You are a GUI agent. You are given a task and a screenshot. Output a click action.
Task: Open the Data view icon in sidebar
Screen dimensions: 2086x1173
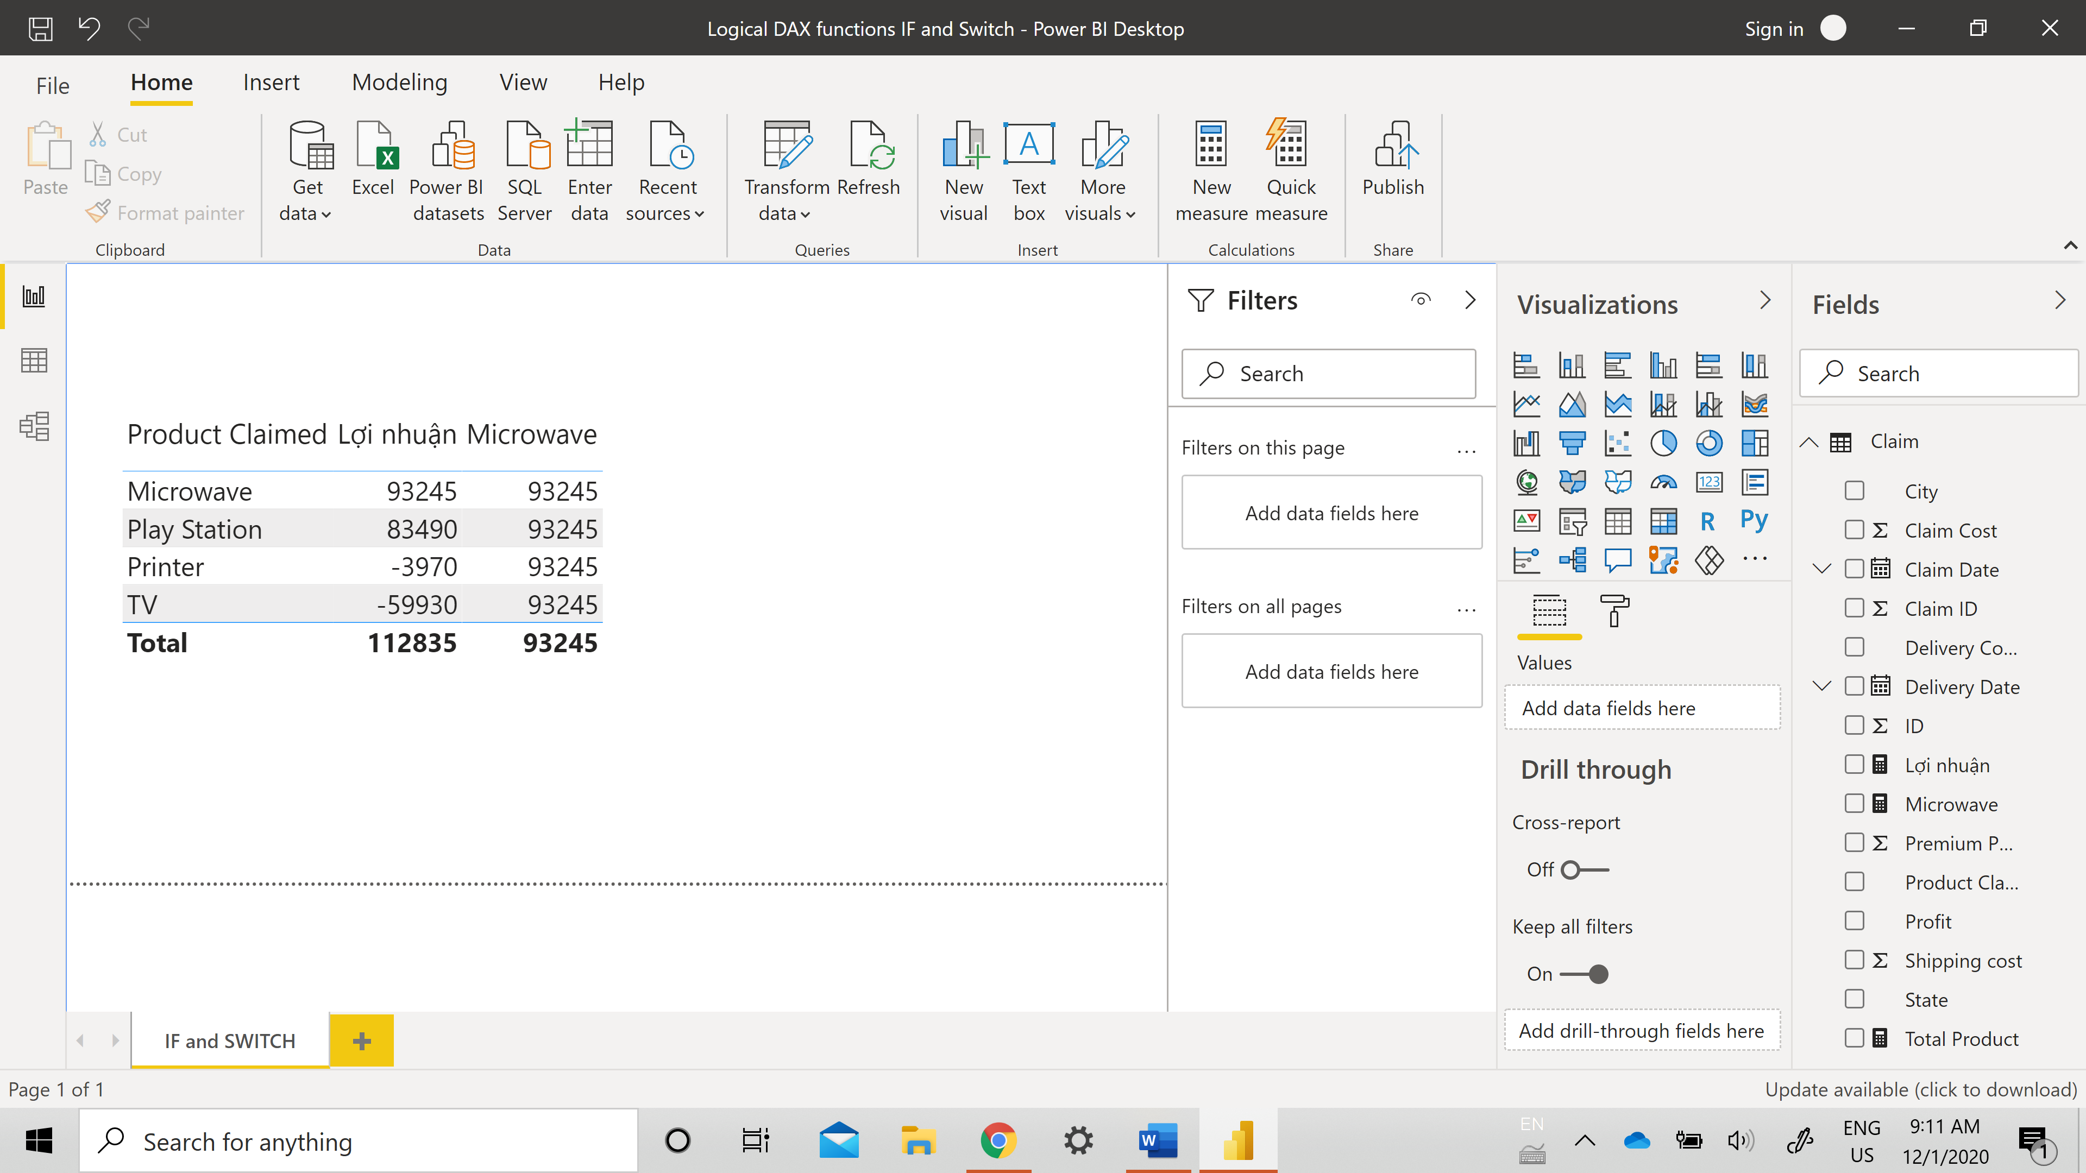click(x=34, y=360)
